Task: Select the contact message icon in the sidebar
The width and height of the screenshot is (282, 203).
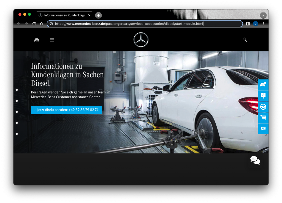Action: 263,129
